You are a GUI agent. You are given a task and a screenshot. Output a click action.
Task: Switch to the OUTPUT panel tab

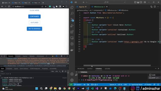[x=90, y=69]
